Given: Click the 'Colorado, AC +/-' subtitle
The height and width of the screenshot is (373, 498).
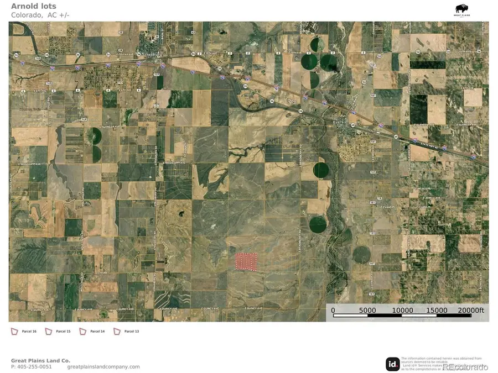Looking at the screenshot, I should coord(40,15).
